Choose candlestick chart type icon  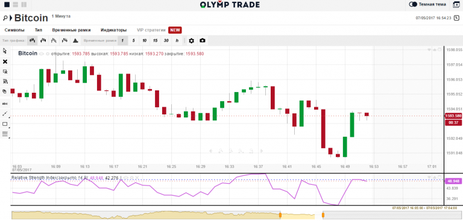tap(33, 41)
